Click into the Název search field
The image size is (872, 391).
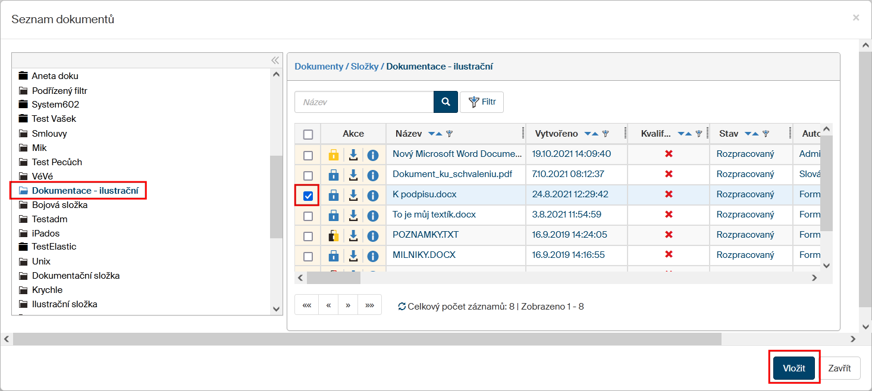(364, 102)
